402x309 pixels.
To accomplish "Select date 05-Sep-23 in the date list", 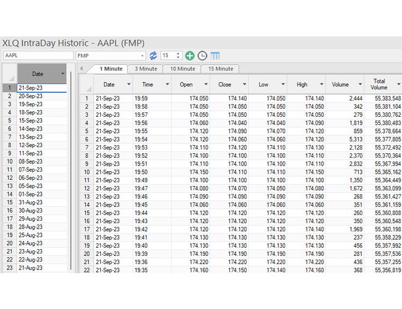I will tap(42, 186).
